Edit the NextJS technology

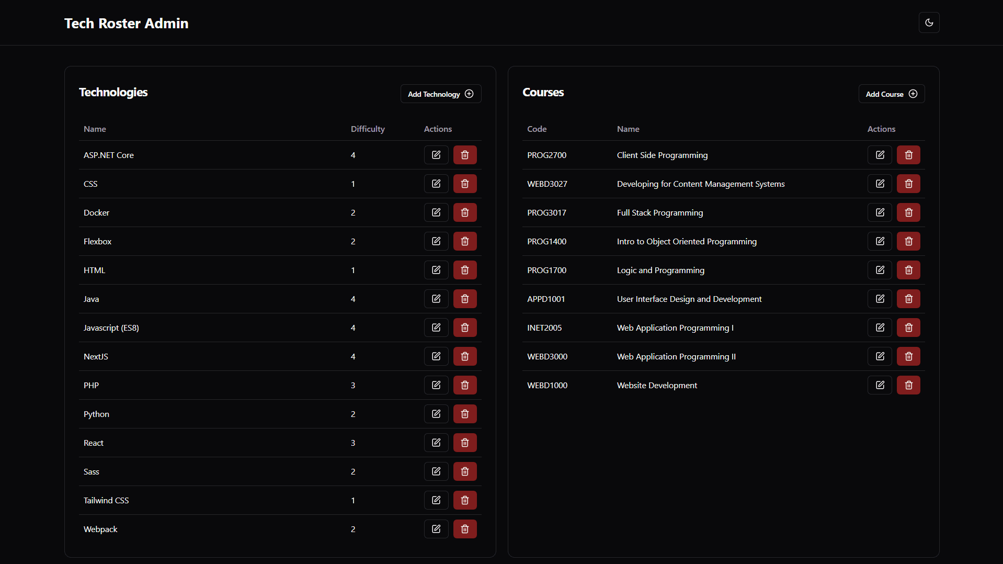click(436, 356)
